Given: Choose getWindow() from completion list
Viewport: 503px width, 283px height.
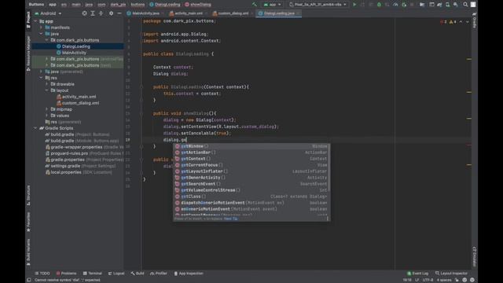Looking at the screenshot, I should (251, 146).
